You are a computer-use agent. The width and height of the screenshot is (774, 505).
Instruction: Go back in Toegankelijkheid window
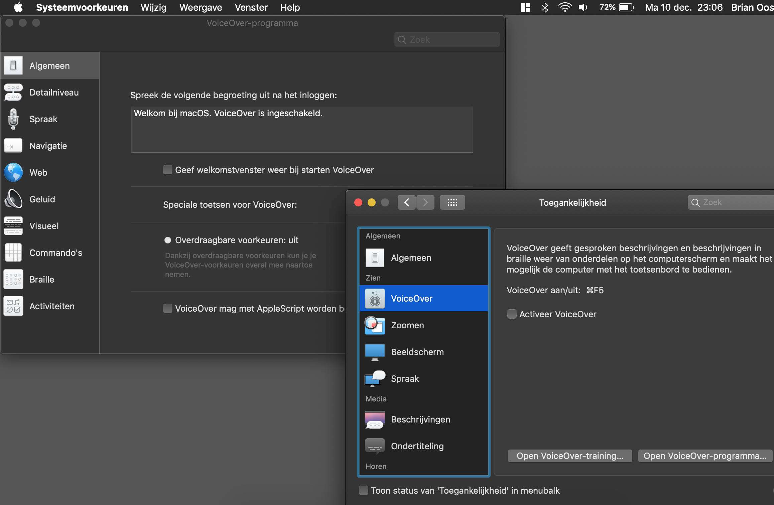click(407, 202)
